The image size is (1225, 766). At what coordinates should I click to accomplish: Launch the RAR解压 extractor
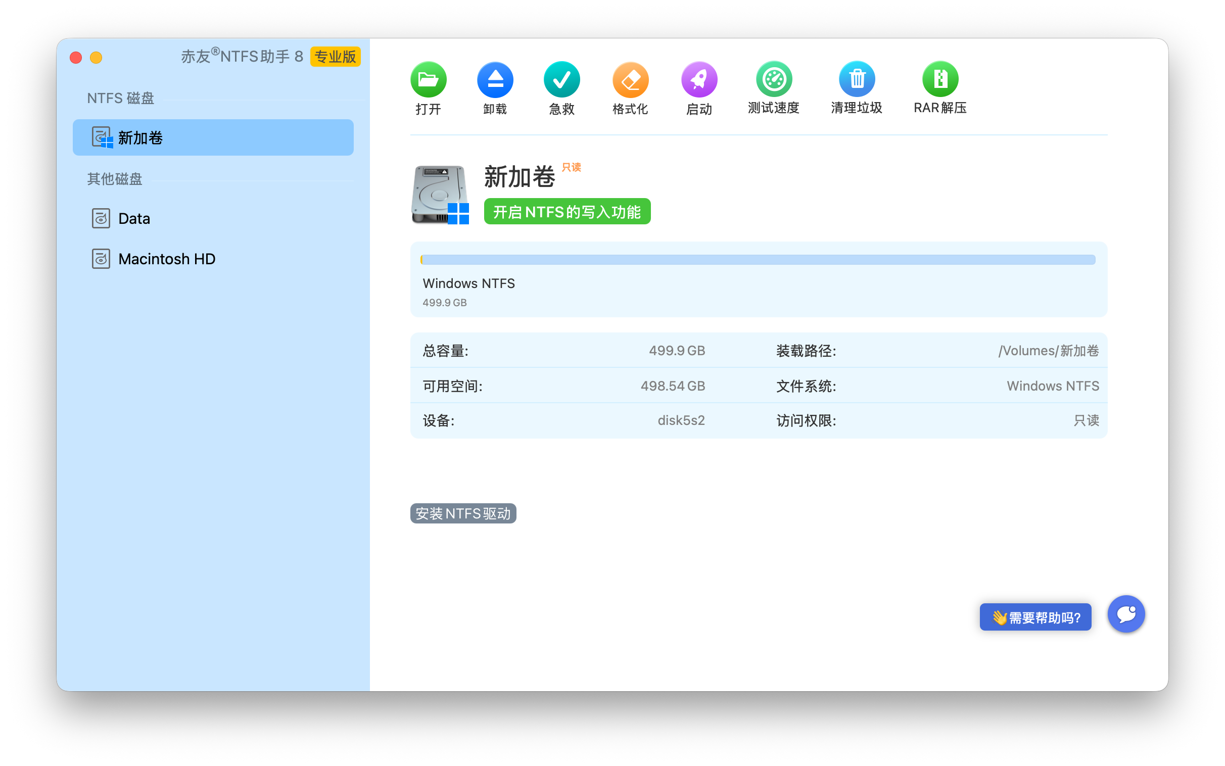[940, 79]
